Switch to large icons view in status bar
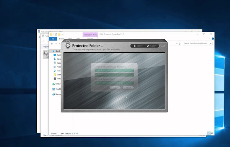 click(212, 133)
